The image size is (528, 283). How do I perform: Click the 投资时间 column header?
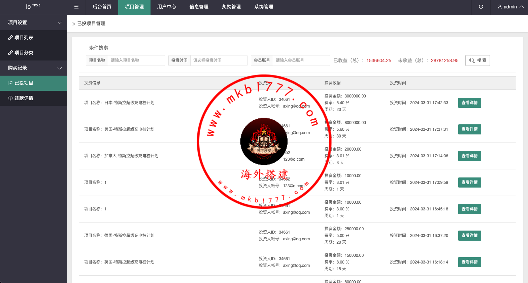point(398,83)
